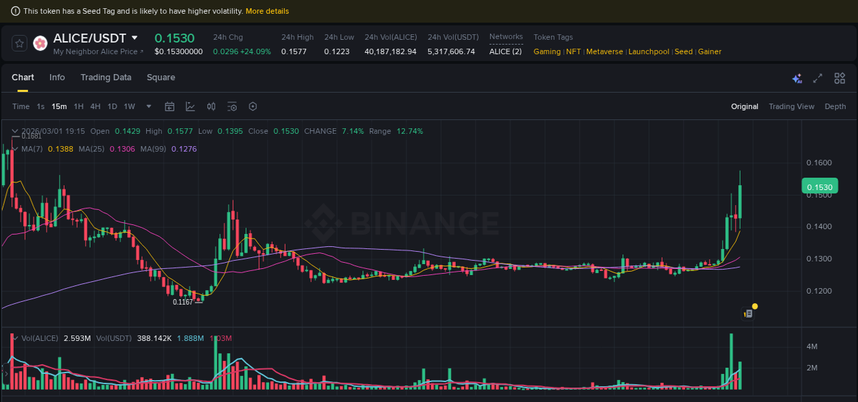Open the go-to-date calendar icon
This screenshot has width=858, height=402.
(x=170, y=106)
